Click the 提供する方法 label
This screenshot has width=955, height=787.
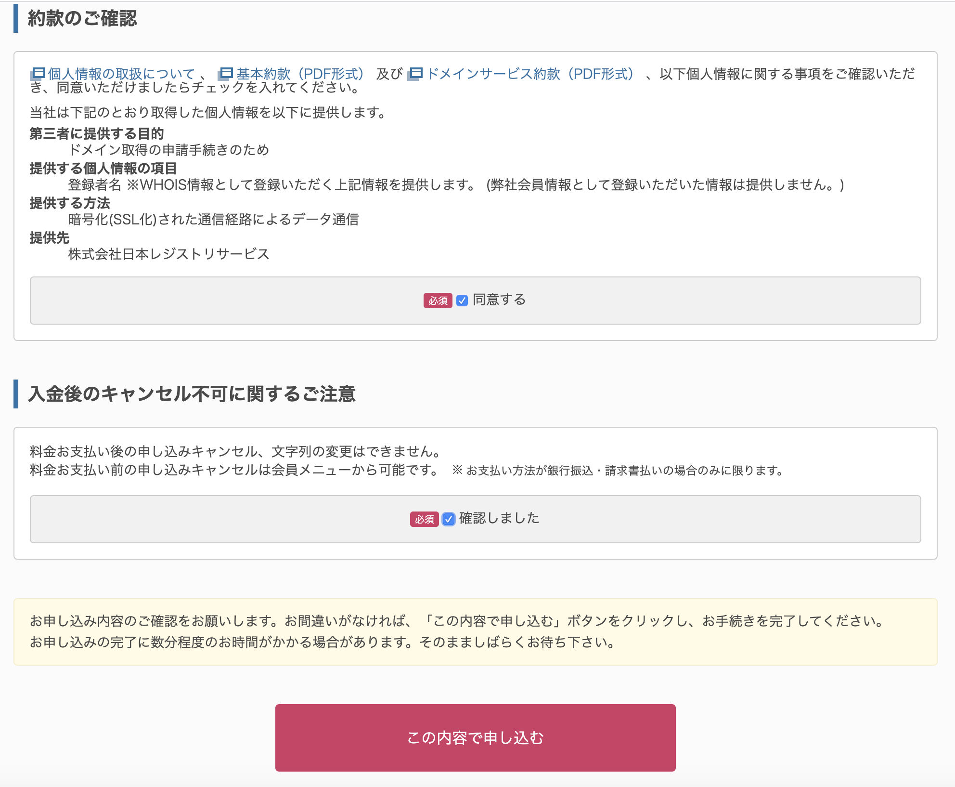click(70, 203)
